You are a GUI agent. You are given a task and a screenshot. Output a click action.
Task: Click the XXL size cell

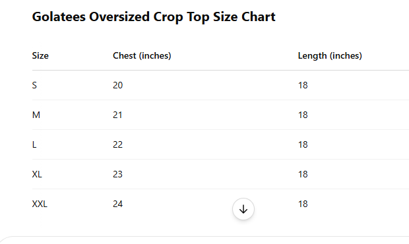click(x=40, y=204)
